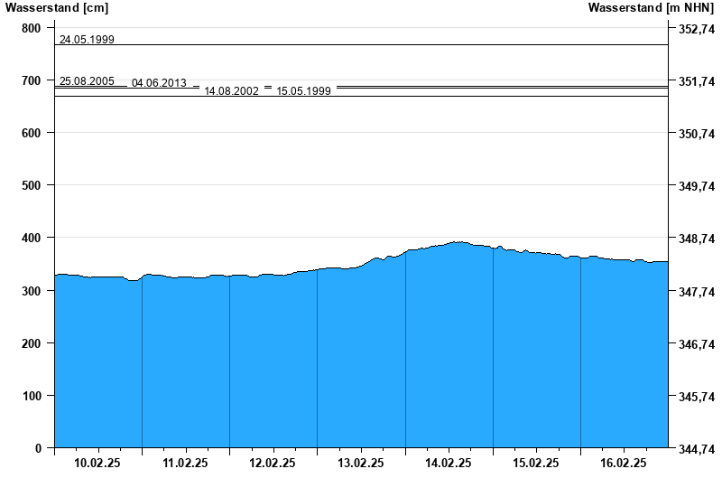Click the 15.05.1999 flood level label
Image resolution: width=722 pixels, height=497 pixels.
tap(303, 91)
